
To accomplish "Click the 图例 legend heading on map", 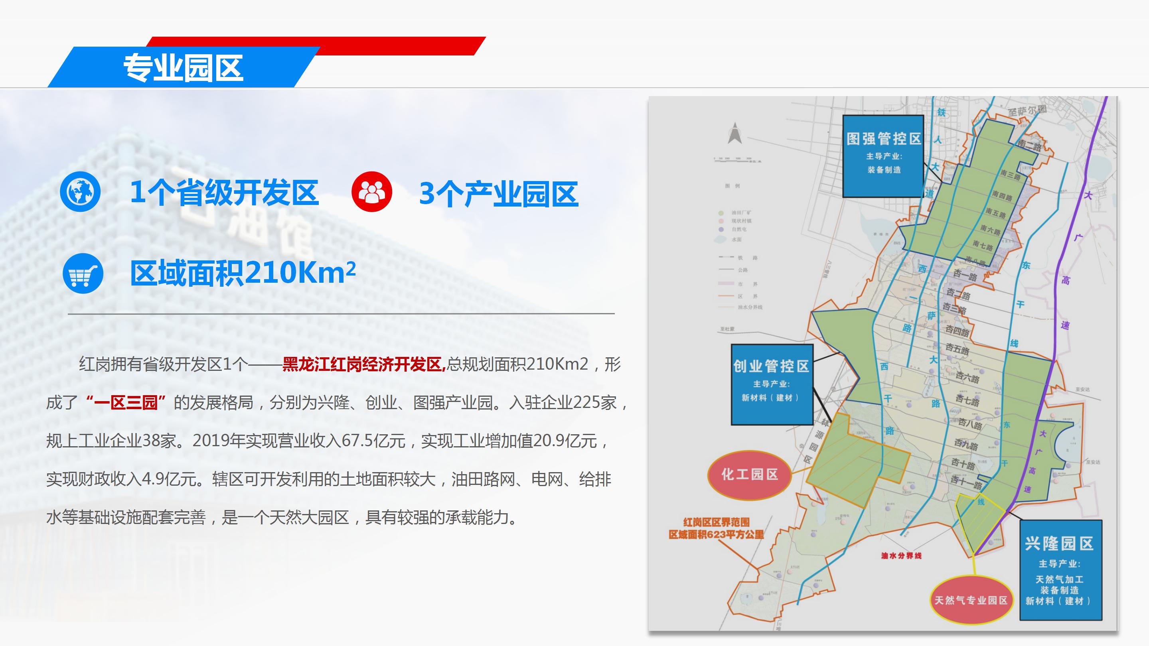I will 732,186.
